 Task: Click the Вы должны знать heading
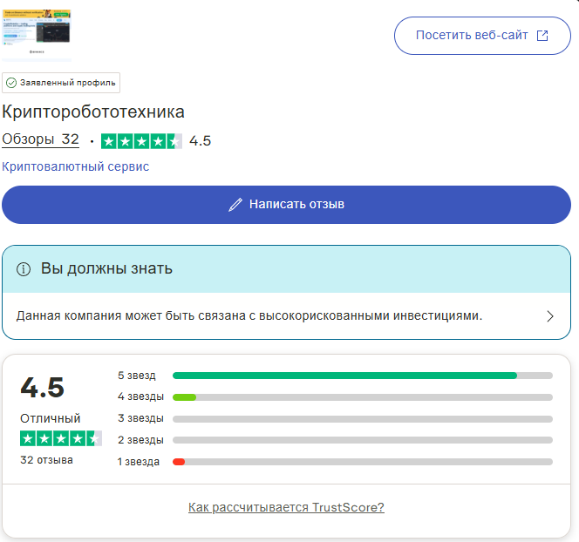pos(106,268)
